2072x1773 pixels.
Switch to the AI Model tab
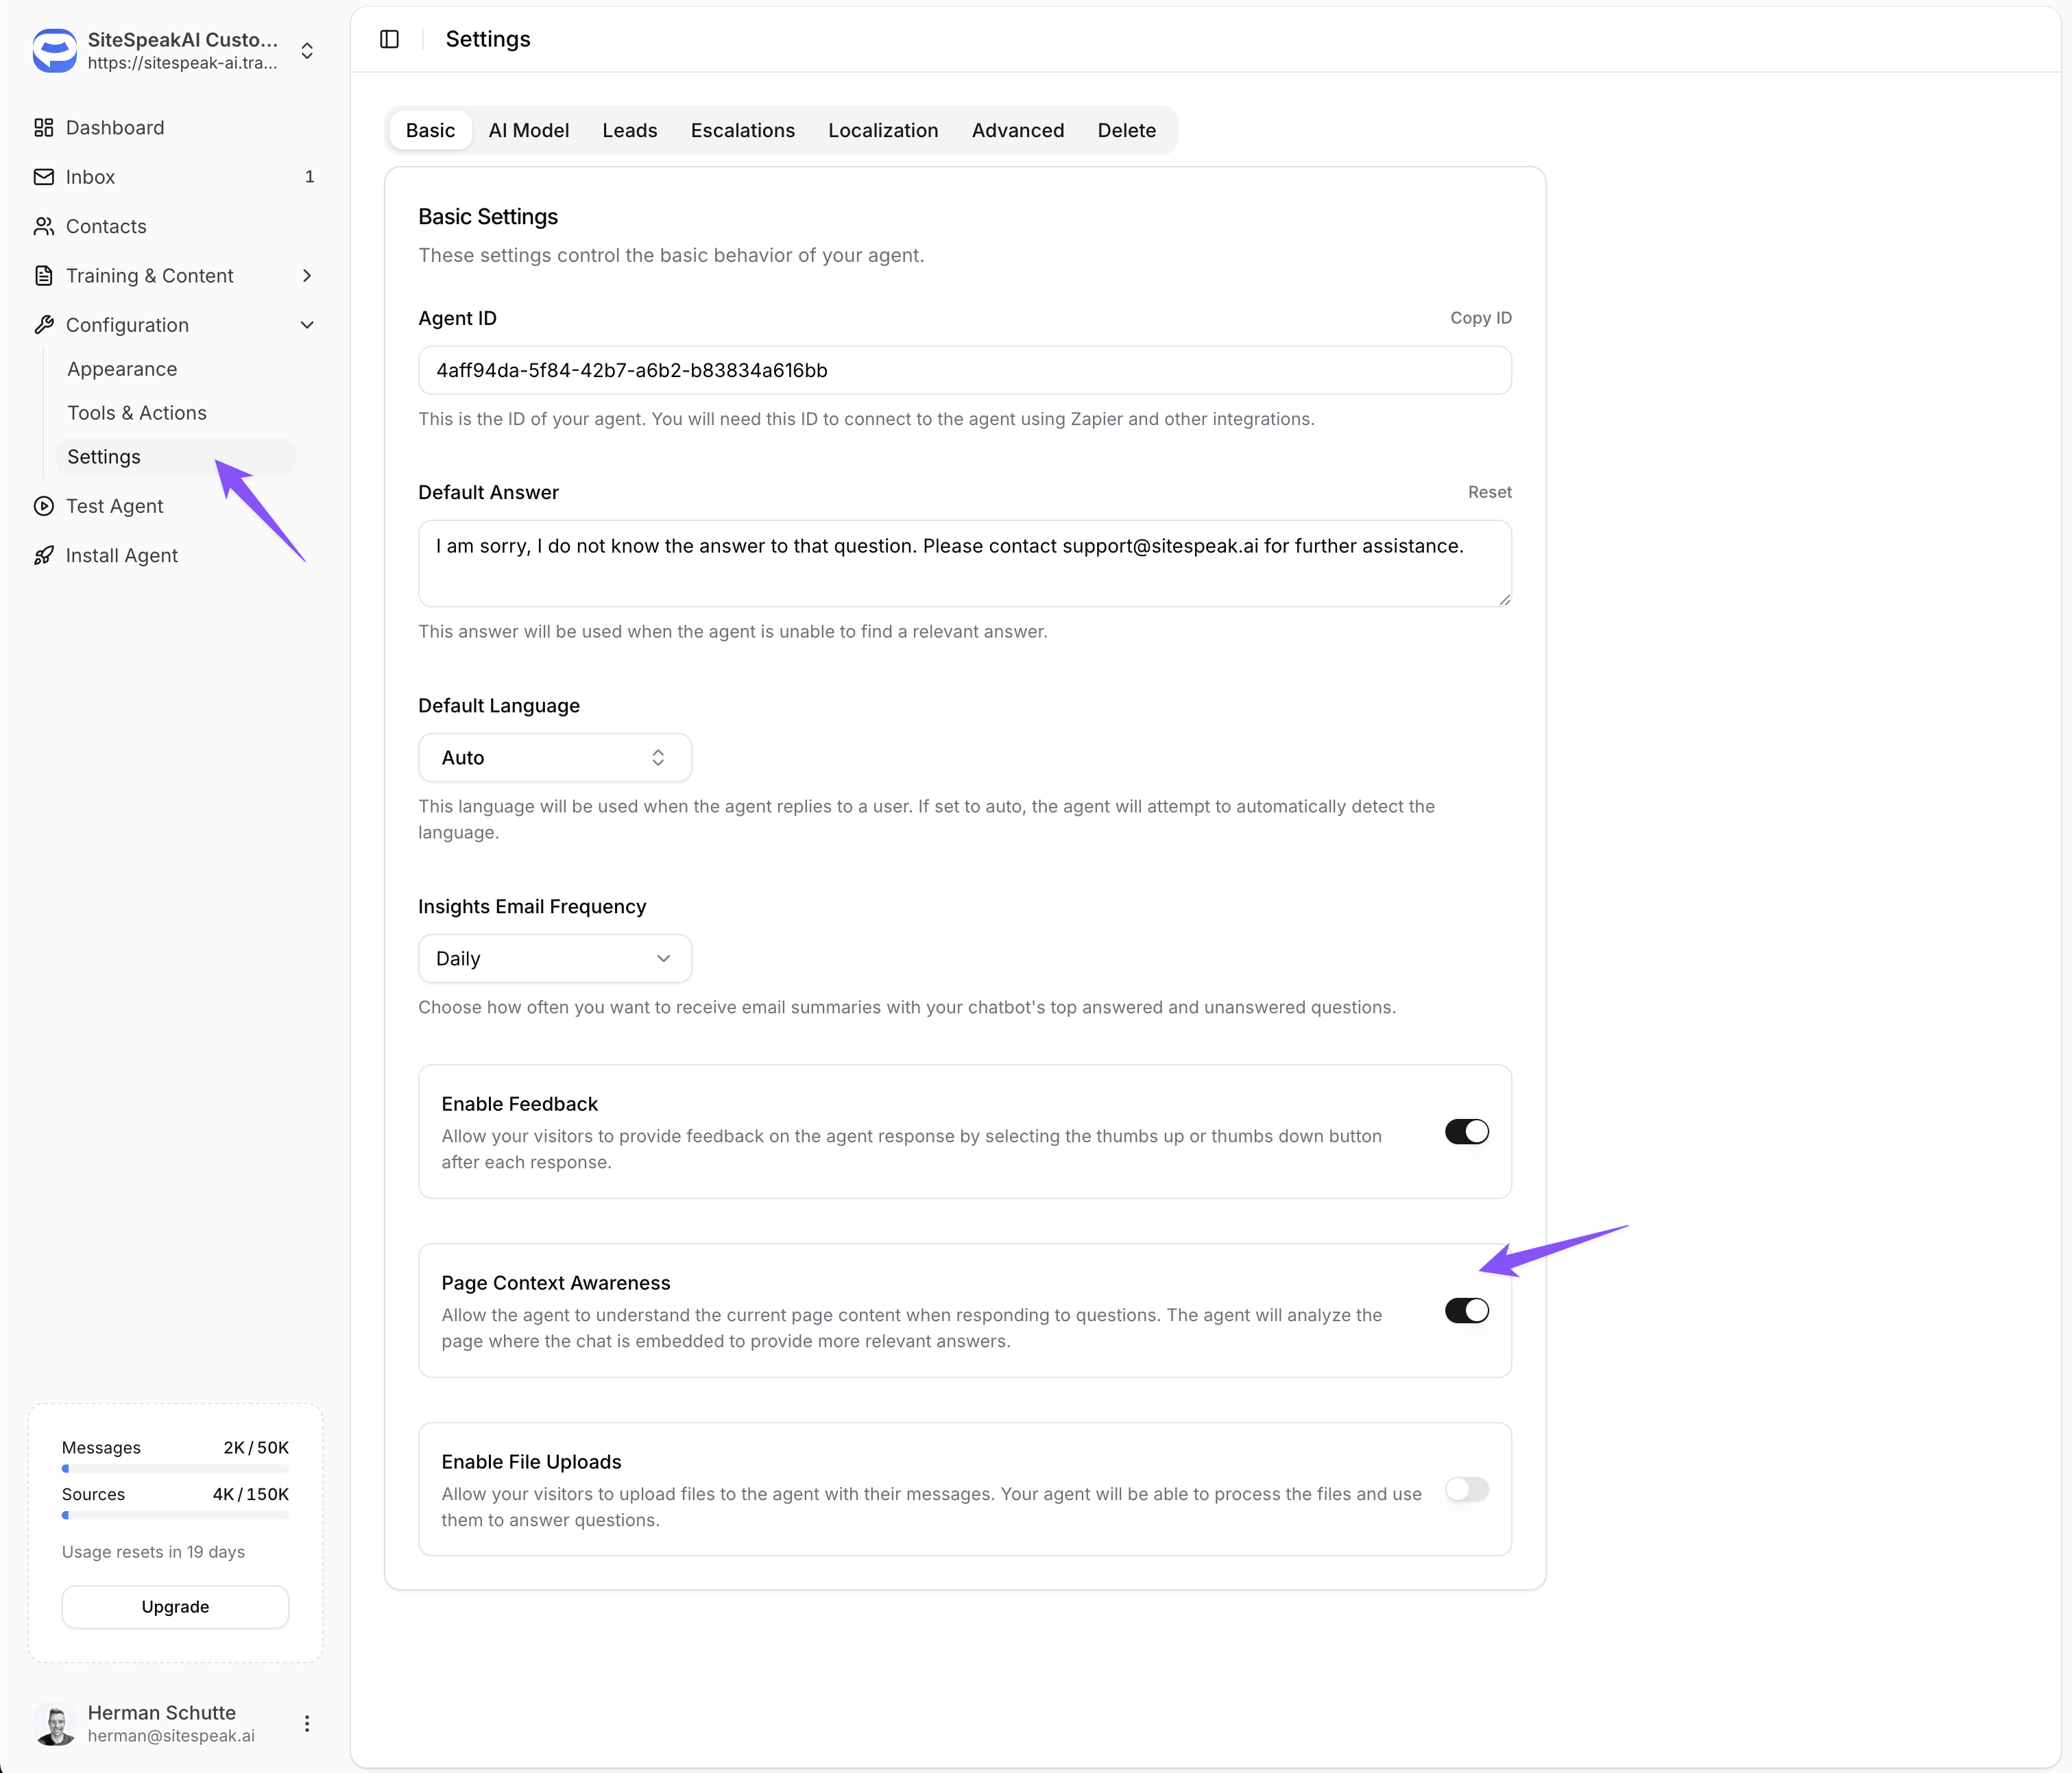click(528, 130)
